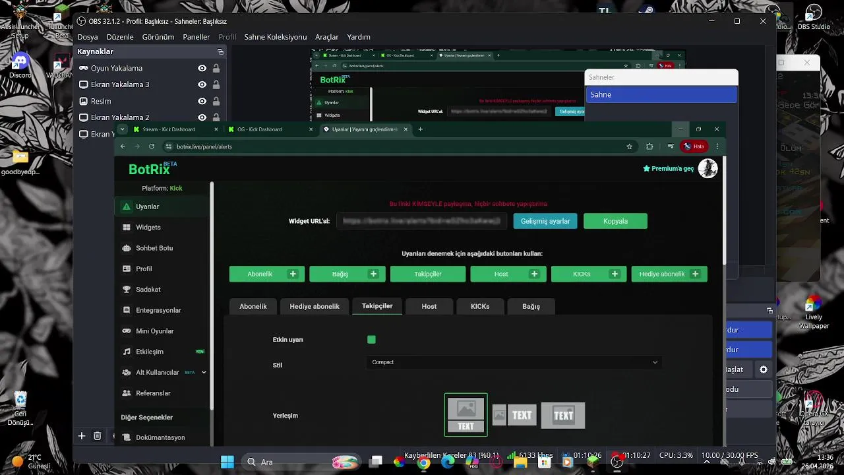
Task: Open the browser three-dot menu
Action: (717, 146)
